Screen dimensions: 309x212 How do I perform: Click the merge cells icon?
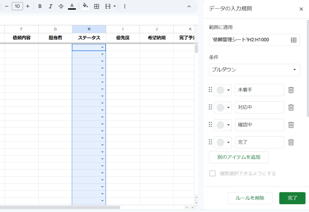pyautogui.click(x=108, y=6)
